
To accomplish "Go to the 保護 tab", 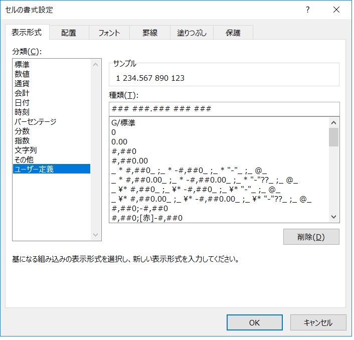I will click(x=234, y=33).
